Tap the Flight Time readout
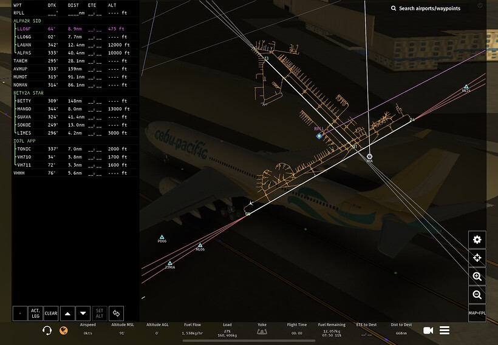 (x=296, y=329)
